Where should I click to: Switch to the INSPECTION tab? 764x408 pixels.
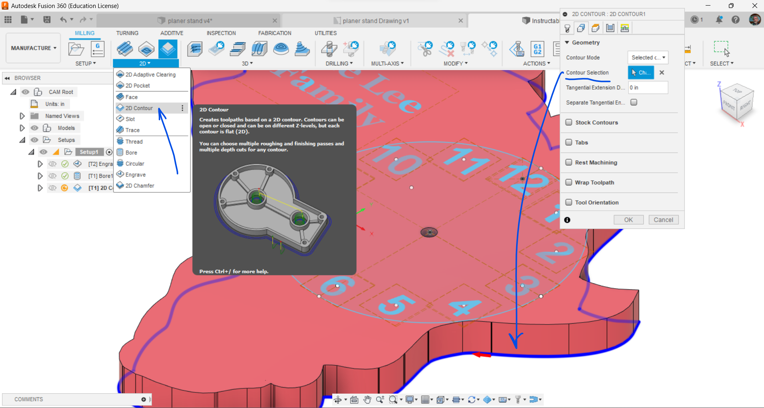pyautogui.click(x=221, y=33)
